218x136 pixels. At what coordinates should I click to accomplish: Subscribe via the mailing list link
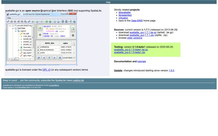click(x=78, y=81)
